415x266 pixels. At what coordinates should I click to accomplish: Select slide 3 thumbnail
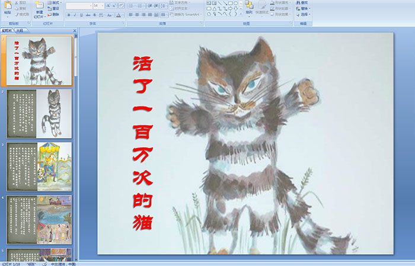[39, 166]
